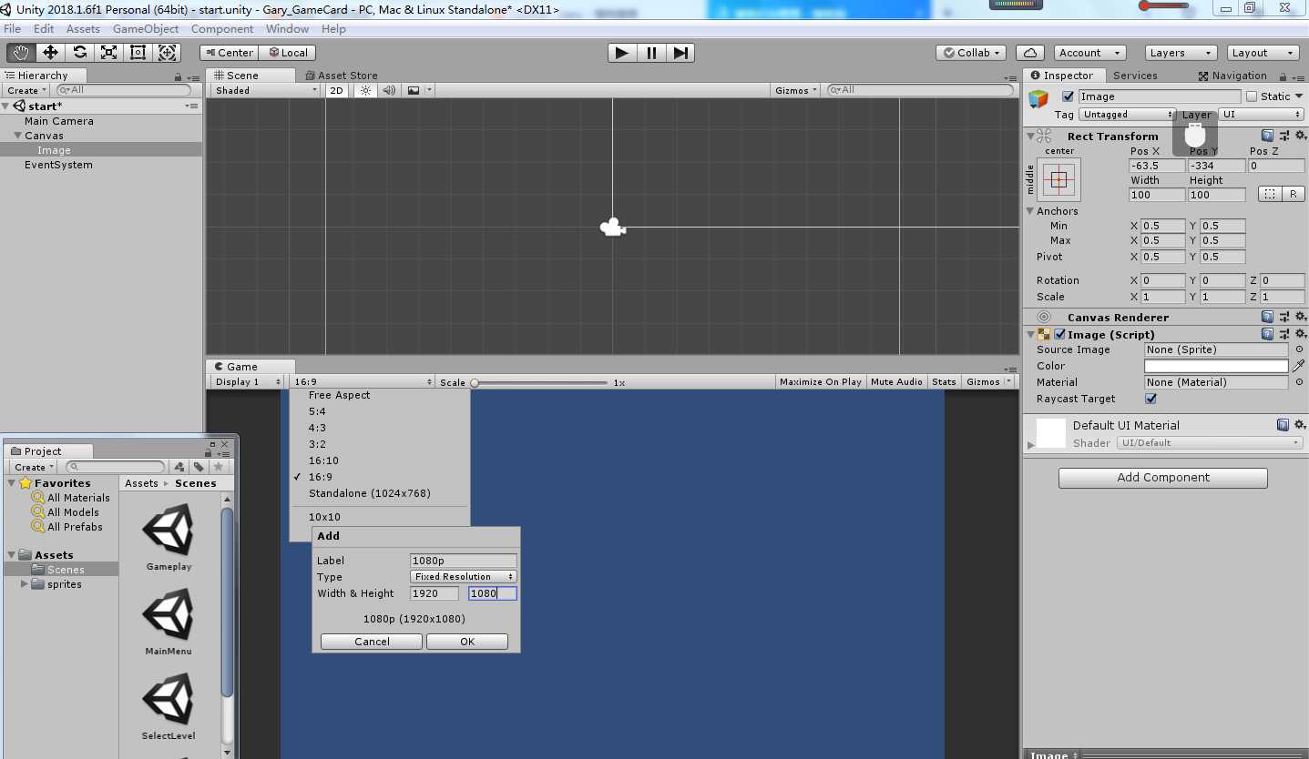Select the Scale tool

point(109,53)
